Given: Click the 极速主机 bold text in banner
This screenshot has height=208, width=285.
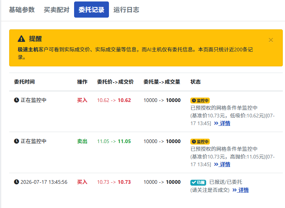Looking at the screenshot, I should coord(28,50).
